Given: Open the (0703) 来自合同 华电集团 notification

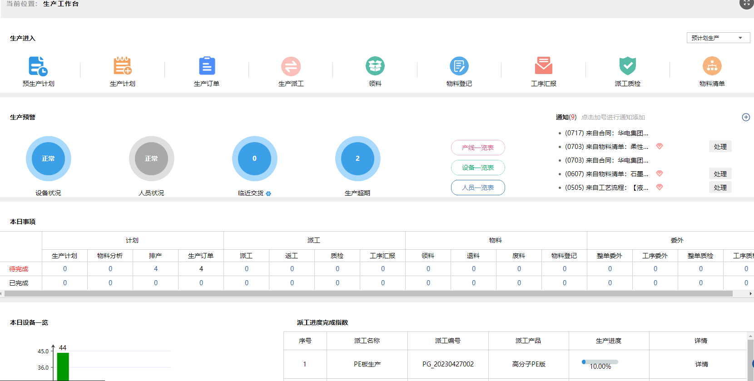Looking at the screenshot, I should (606, 160).
